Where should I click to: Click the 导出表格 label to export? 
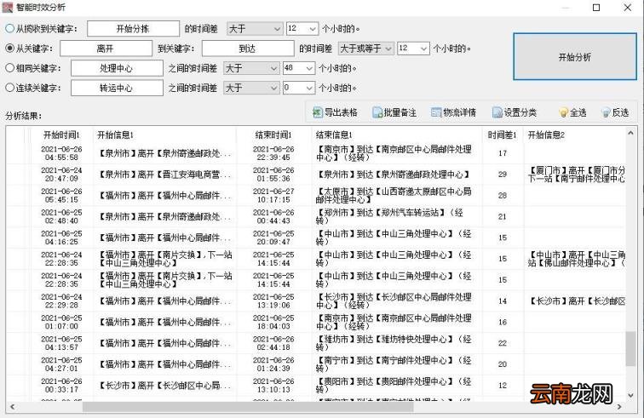pos(341,112)
